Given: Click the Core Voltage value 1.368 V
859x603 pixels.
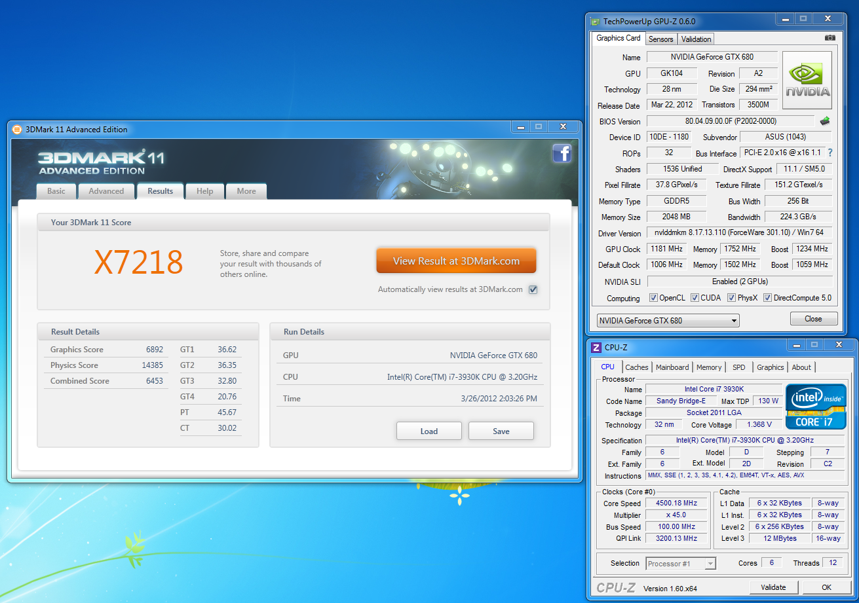Looking at the screenshot, I should (759, 425).
